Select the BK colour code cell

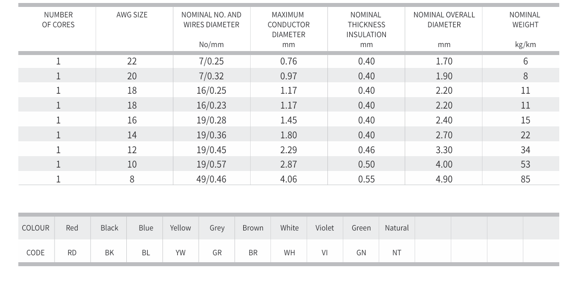point(109,253)
